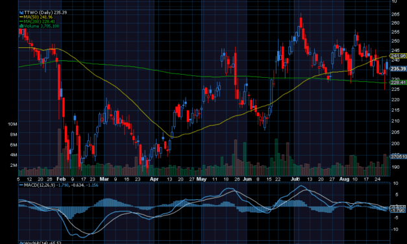This screenshot has width=407, height=244.
Task: Click the Wm%R(14) indicator label at bottom
Action: [42, 243]
